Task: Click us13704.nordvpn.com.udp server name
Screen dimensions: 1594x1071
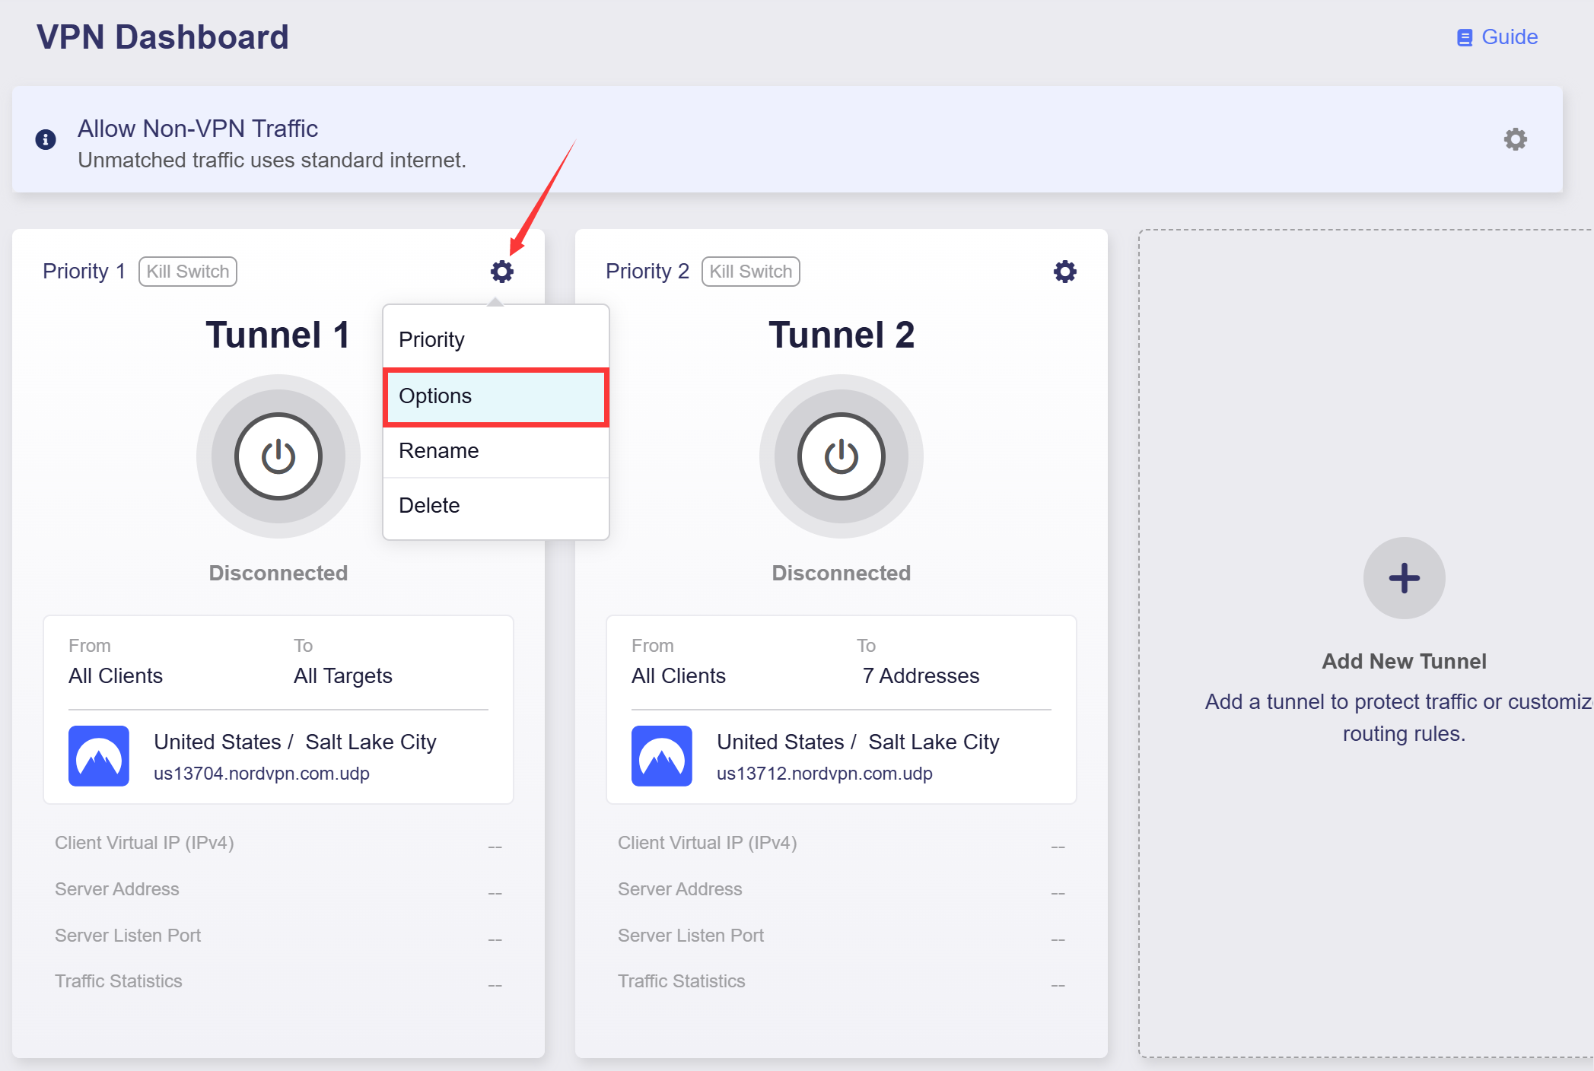Action: 262,774
